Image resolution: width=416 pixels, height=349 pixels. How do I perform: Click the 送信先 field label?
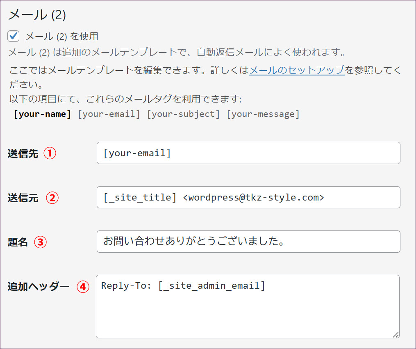(x=23, y=154)
